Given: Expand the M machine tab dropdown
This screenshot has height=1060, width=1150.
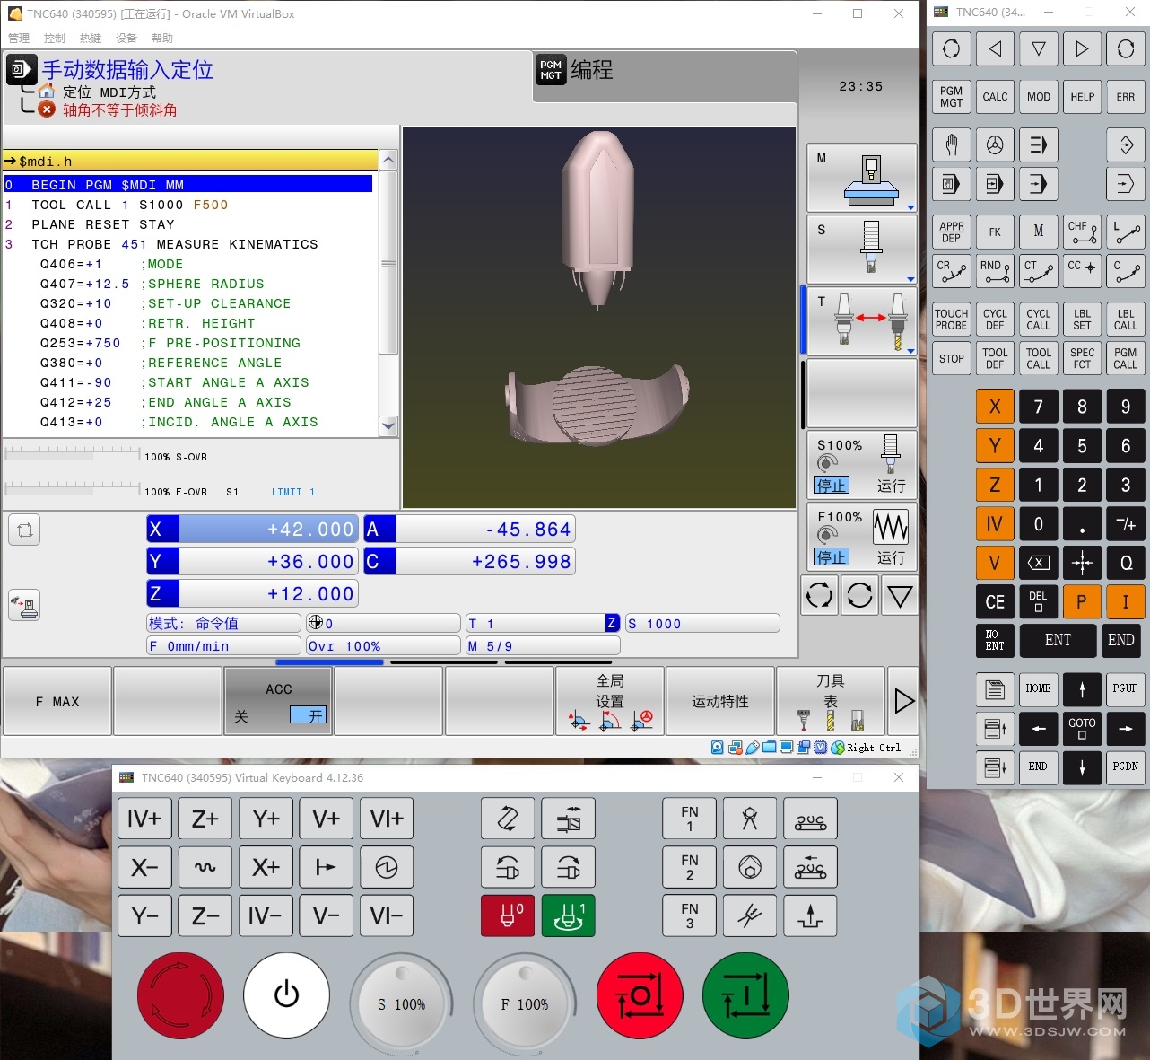Looking at the screenshot, I should pyautogui.click(x=910, y=207).
